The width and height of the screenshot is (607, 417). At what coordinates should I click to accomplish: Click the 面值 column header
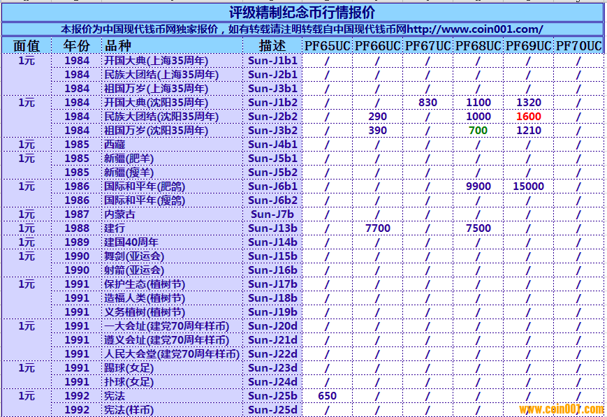(x=27, y=46)
